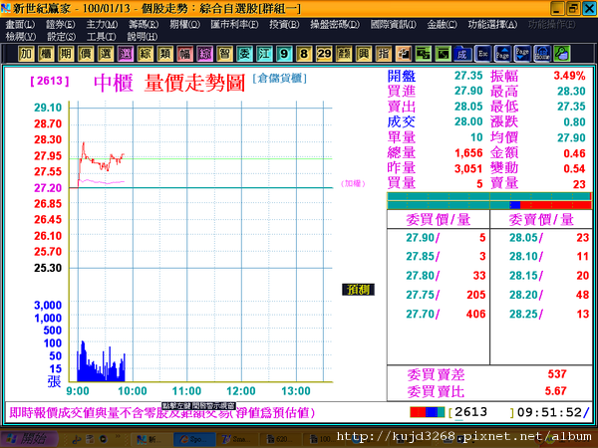Viewport: 598px width, 448px height.
Task: Open the 主力(M) menu
Action: point(102,24)
